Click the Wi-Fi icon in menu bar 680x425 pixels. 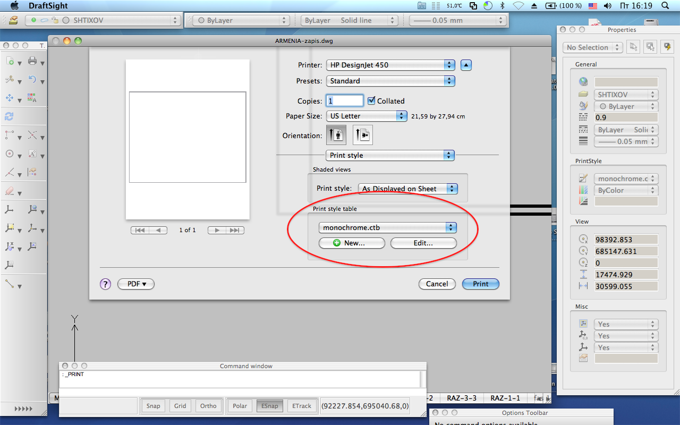tap(518, 5)
